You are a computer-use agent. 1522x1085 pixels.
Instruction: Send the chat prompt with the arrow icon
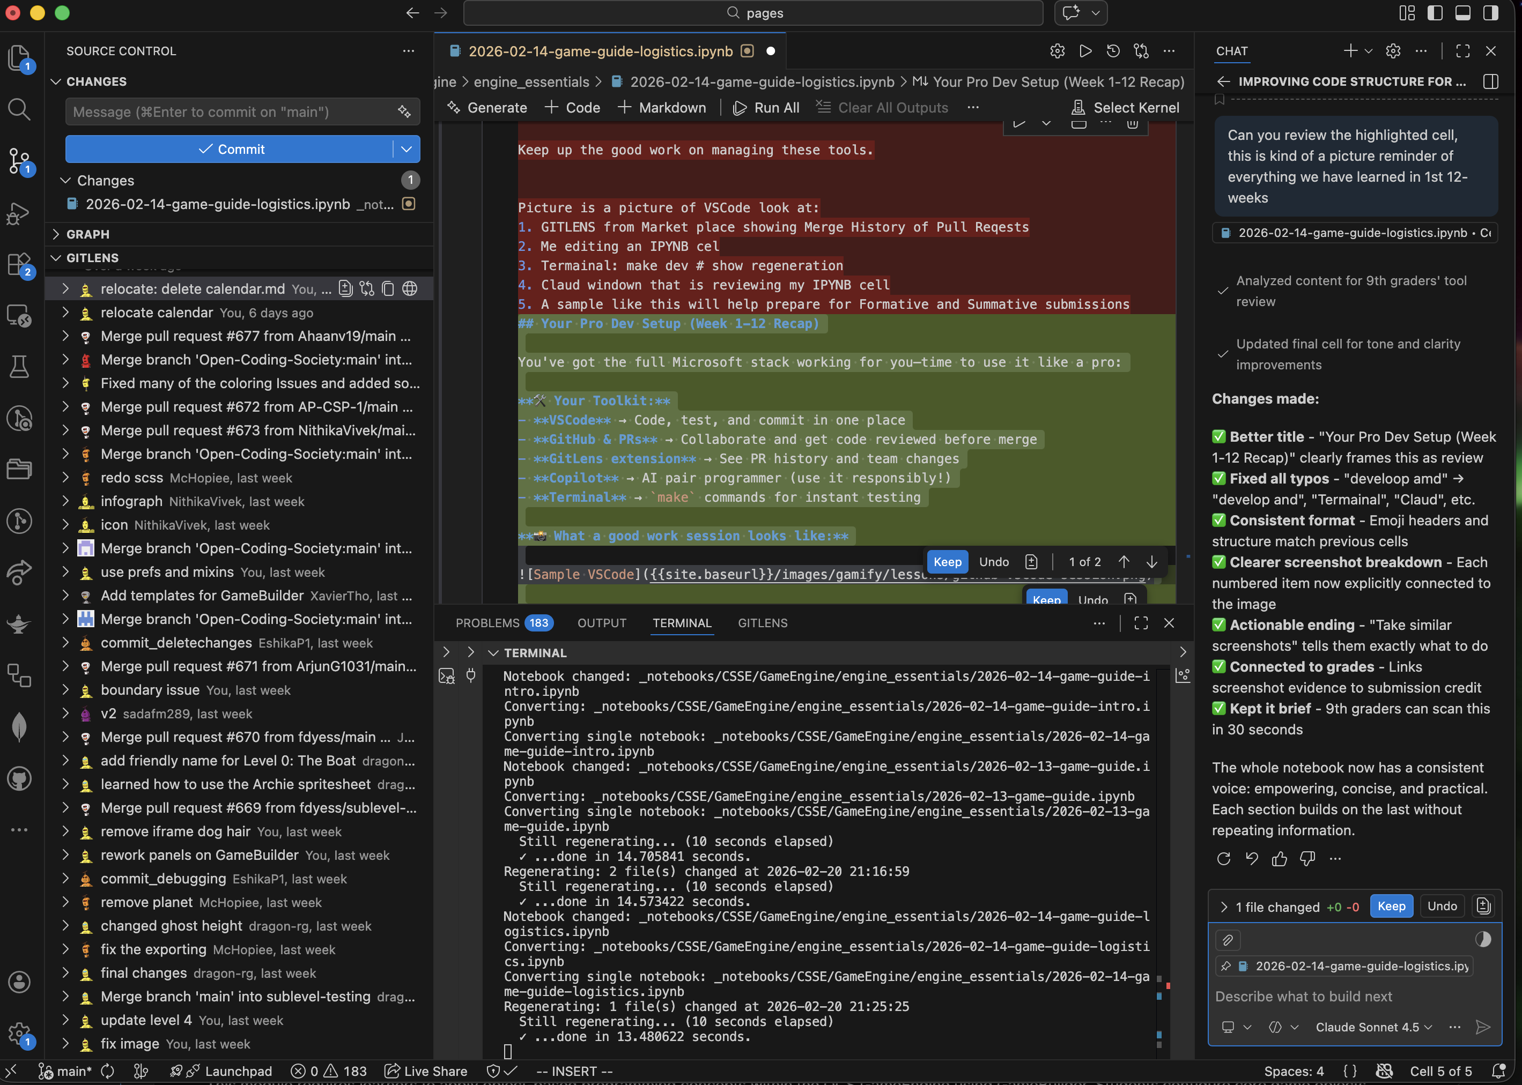1484,1027
